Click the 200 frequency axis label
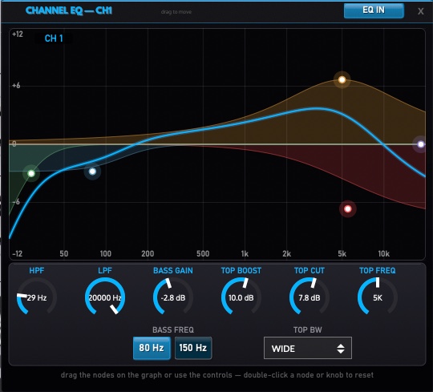 tap(148, 253)
